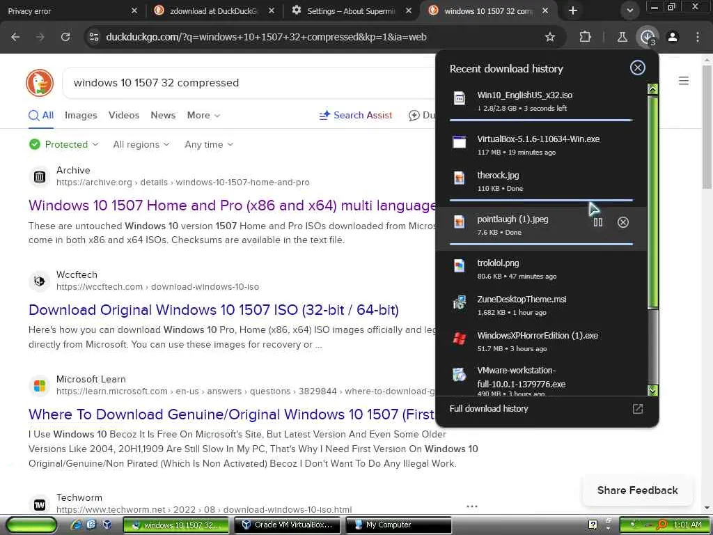The image size is (713, 535).
Task: Open Windows 10 1507 Home and Pro result
Action: click(x=232, y=206)
